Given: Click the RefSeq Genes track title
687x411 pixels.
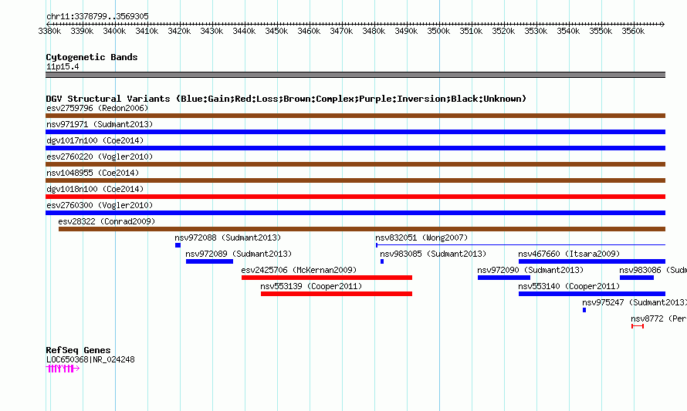Looking at the screenshot, I should tap(78, 350).
